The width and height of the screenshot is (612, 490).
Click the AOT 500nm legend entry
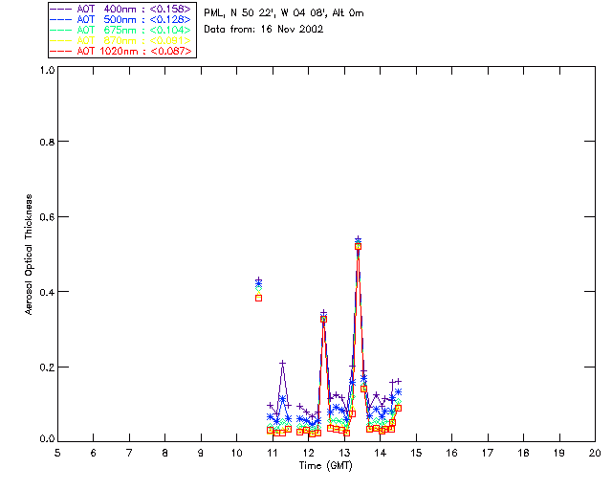coord(122,19)
